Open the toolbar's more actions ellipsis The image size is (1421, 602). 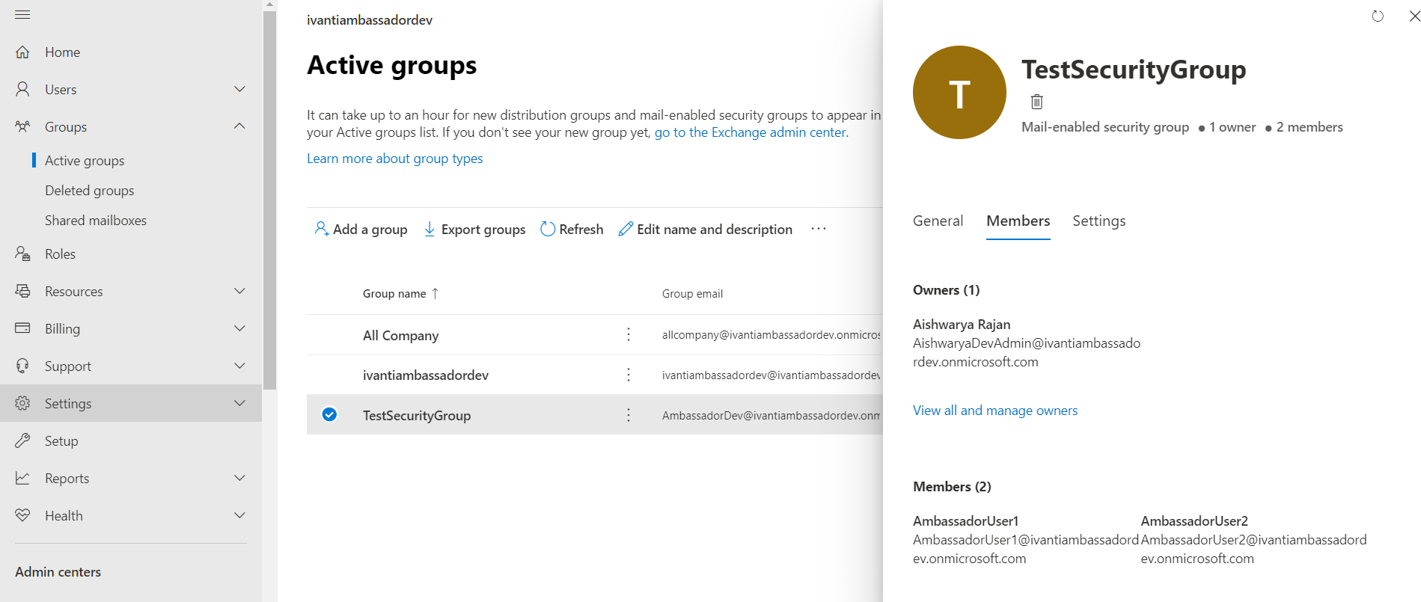[819, 229]
